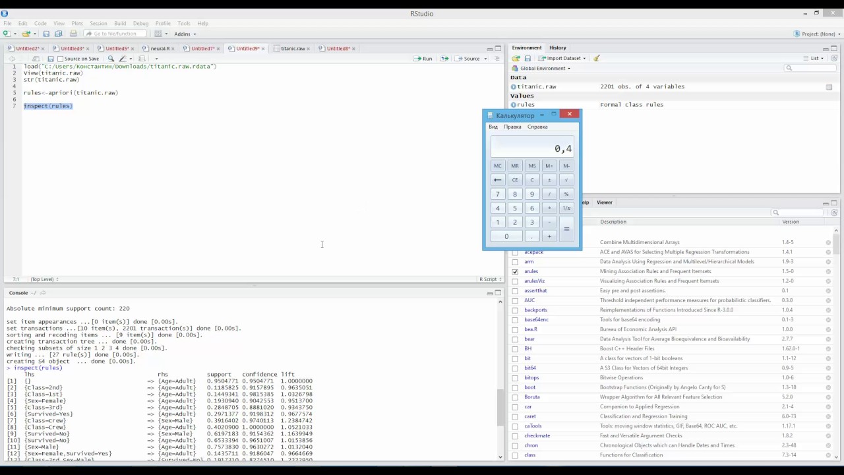The height and width of the screenshot is (475, 844).
Task: Remove the arules package using its row icon
Action: pyautogui.click(x=828, y=272)
